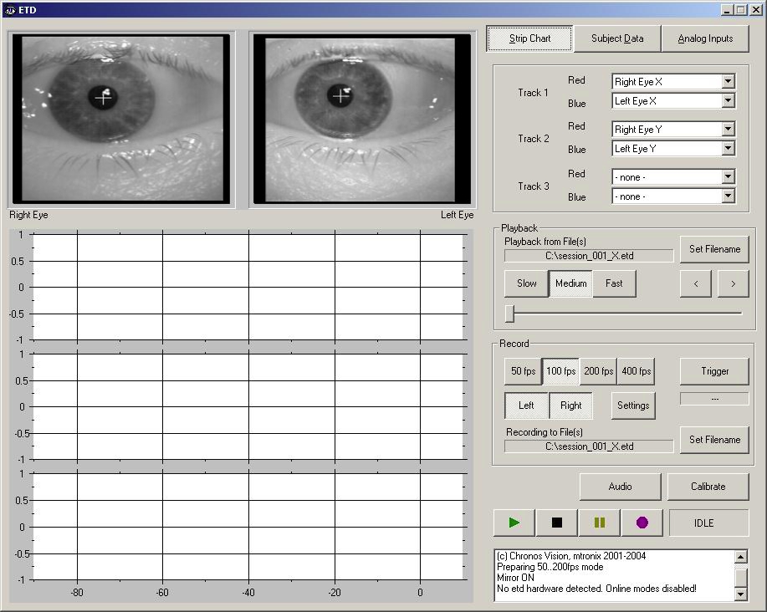Start recording with the purple record icon
This screenshot has width=767, height=612.
[x=642, y=522]
